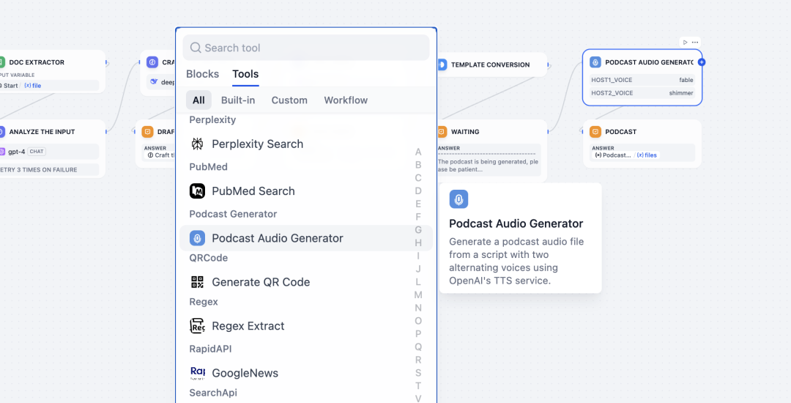The image size is (791, 403).
Task: Add the PubMed Search tool
Action: (x=305, y=191)
